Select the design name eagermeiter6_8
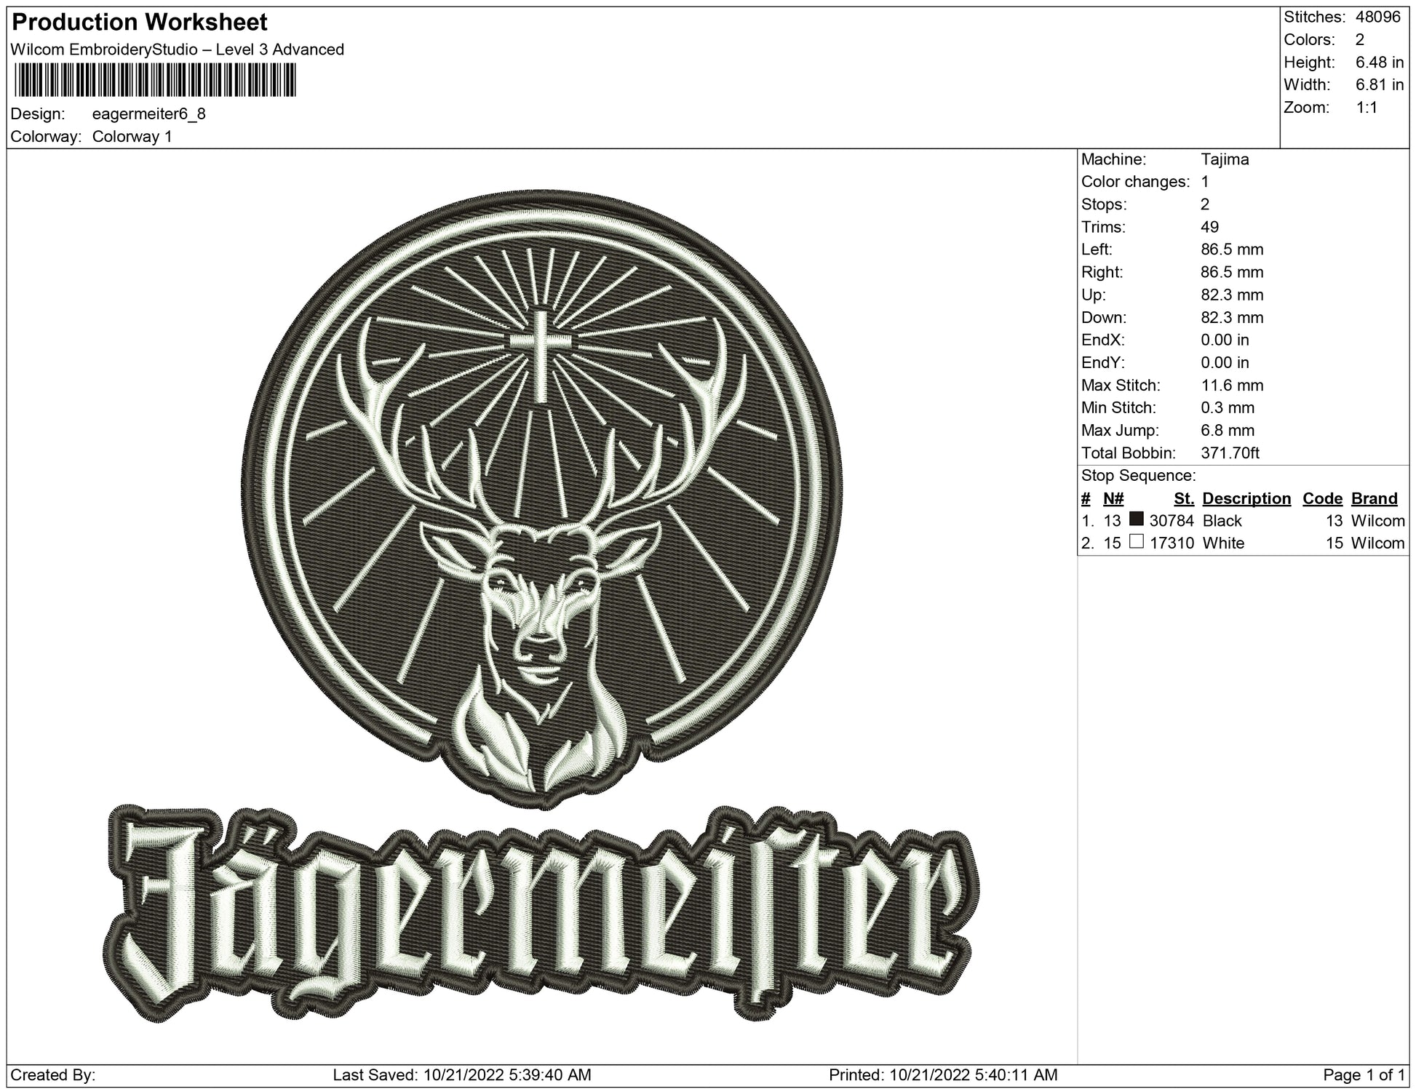Image resolution: width=1416 pixels, height=1089 pixels. pos(149,114)
